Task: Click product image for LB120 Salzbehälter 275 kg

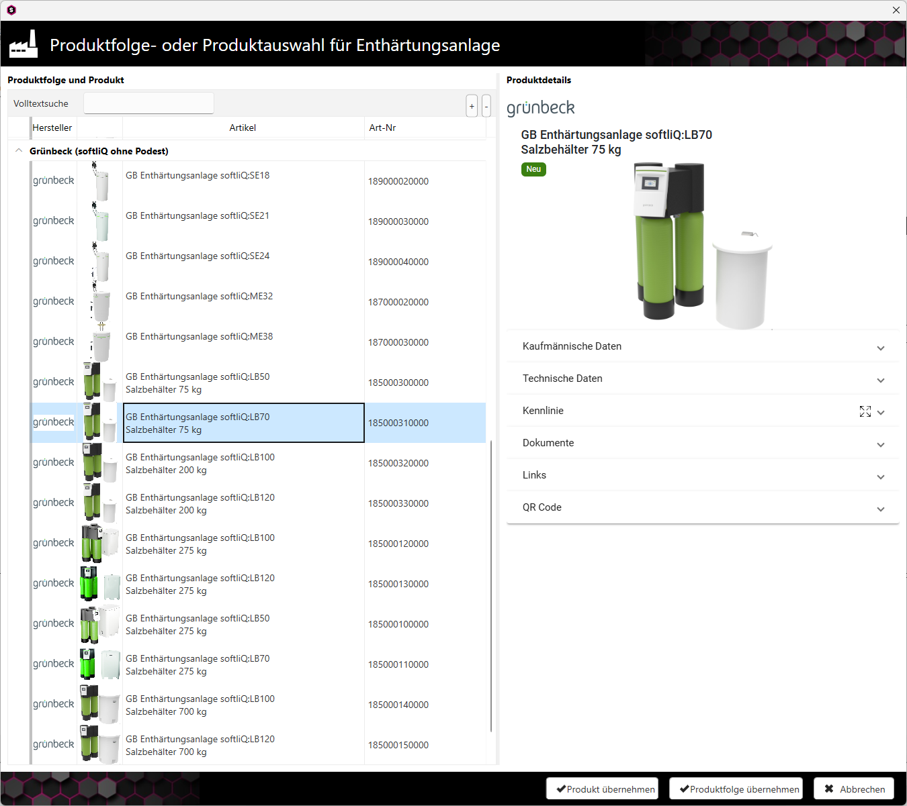Action: click(100, 584)
